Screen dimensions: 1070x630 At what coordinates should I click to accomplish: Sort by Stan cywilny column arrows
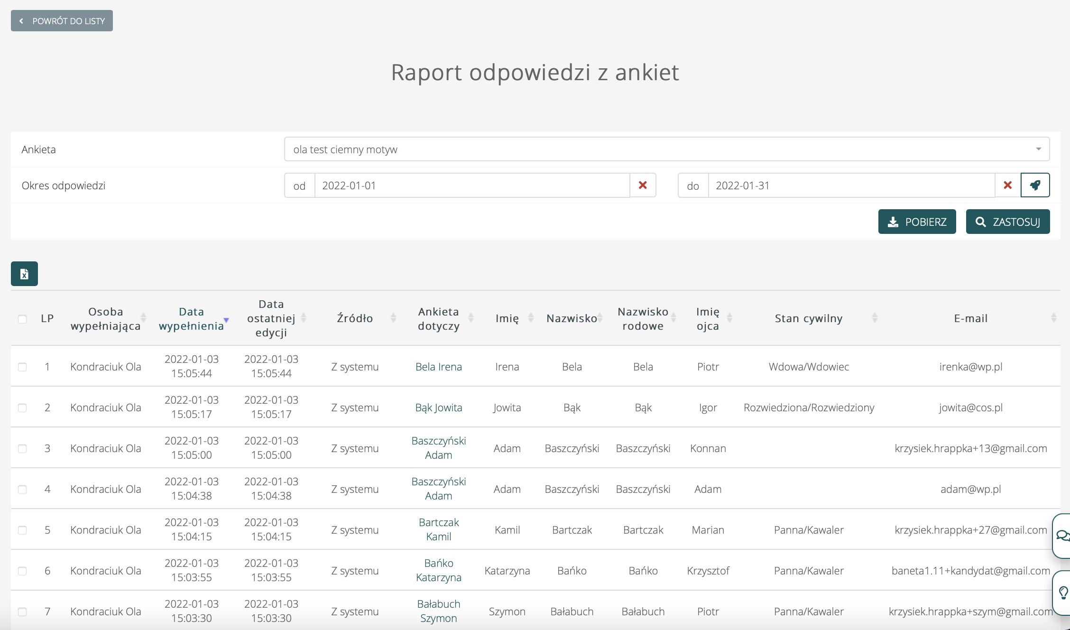tap(875, 318)
